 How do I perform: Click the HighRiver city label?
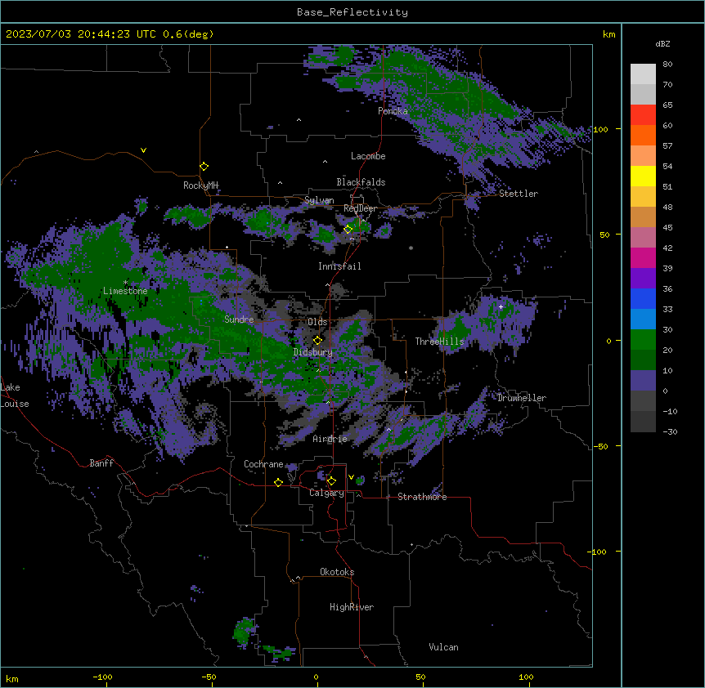352,607
